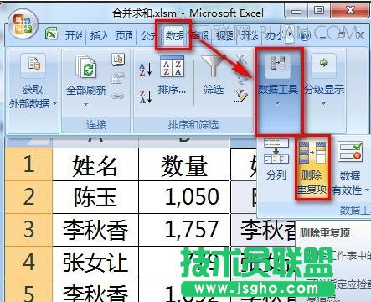Select the 数据 ribbon tab

pos(174,35)
